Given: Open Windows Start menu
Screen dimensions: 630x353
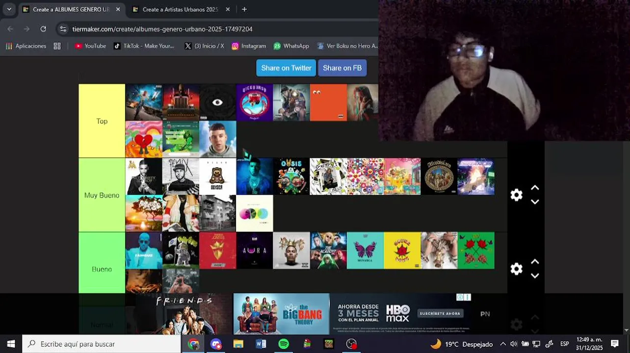Looking at the screenshot, I should click(11, 344).
